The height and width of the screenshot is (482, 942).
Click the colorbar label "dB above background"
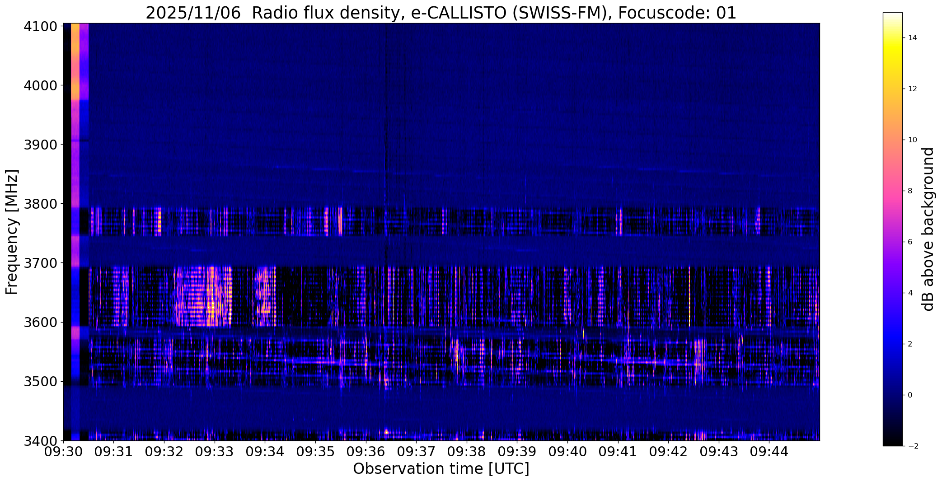pyautogui.click(x=928, y=229)
